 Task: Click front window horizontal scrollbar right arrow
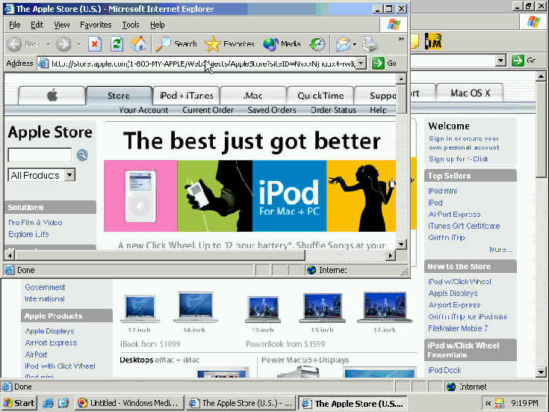tap(391, 256)
